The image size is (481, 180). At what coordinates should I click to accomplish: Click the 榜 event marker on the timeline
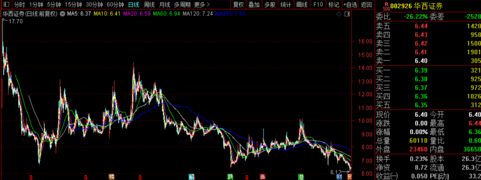(x=111, y=177)
